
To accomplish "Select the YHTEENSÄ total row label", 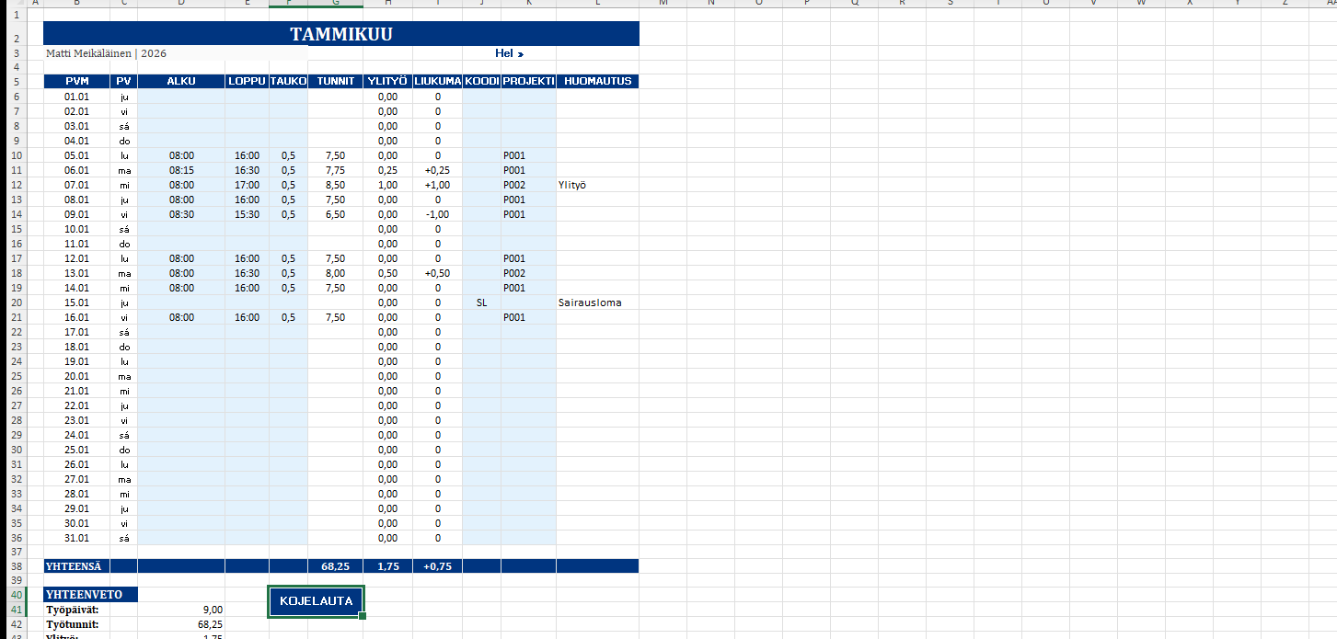I will [x=75, y=566].
